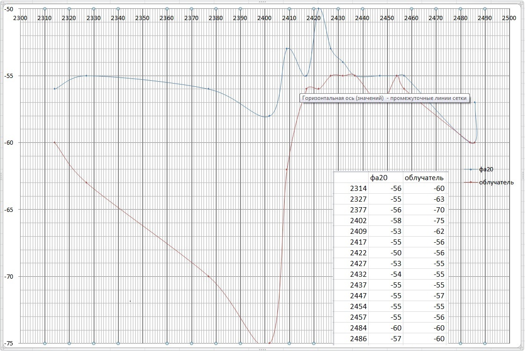Click vertical axis label -75
Screen dimensions: 525x351
point(8,344)
